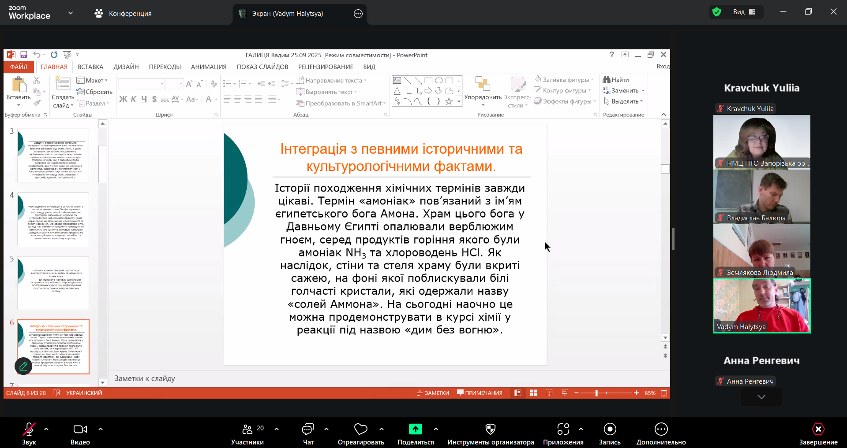Click the Конференция meeting button
This screenshot has height=448, width=847.
(123, 13)
